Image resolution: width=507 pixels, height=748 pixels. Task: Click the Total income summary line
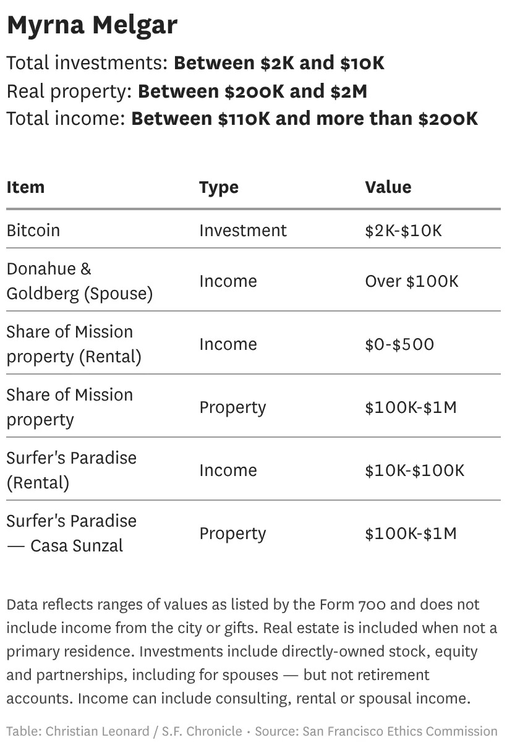pos(242,118)
